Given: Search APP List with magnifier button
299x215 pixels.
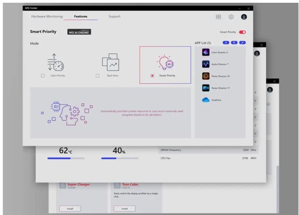Looking at the screenshot, I should pyautogui.click(x=234, y=42).
